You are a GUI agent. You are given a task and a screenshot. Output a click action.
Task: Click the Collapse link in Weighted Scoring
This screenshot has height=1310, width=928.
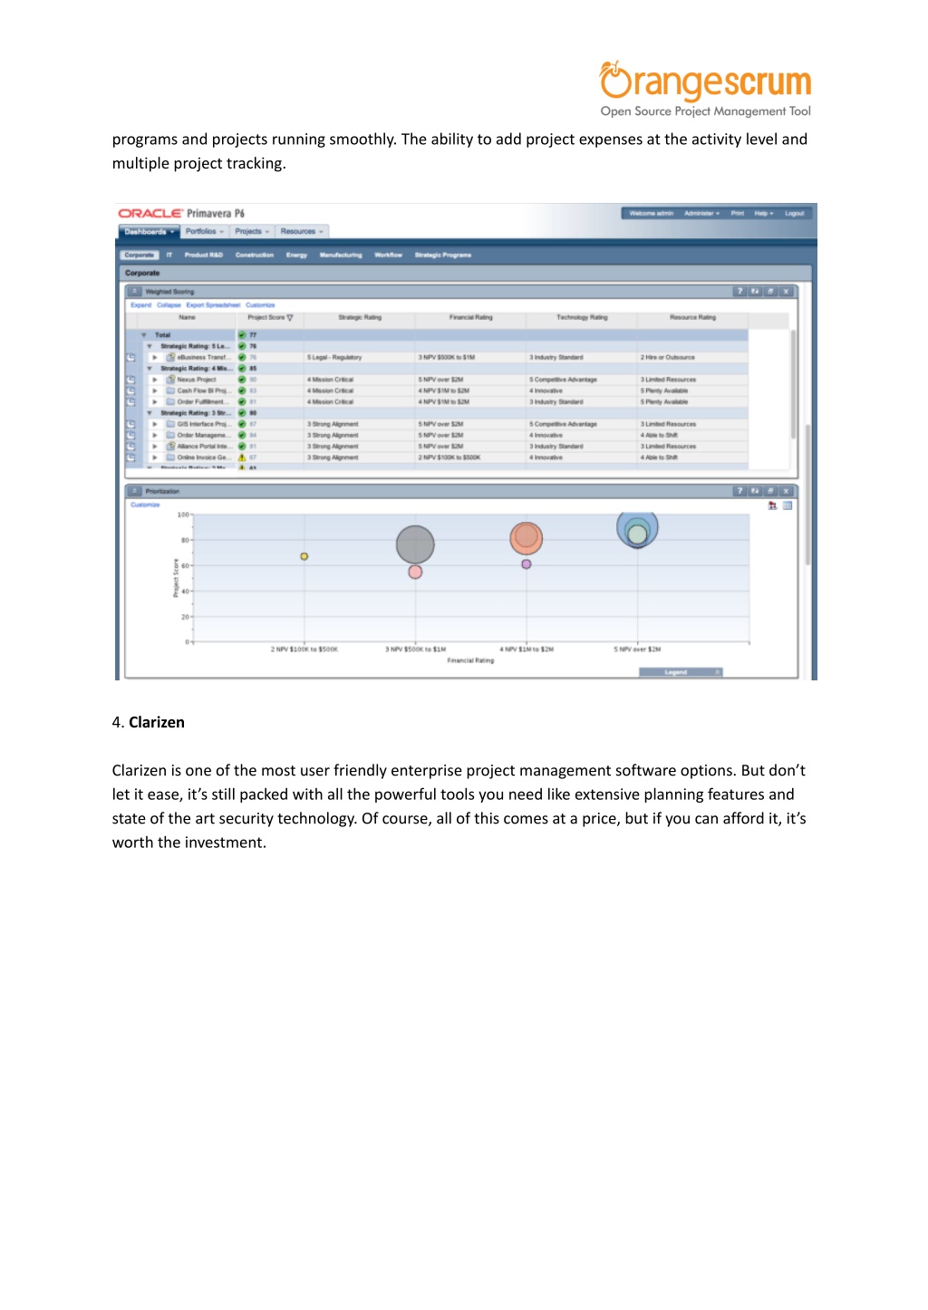(169, 305)
